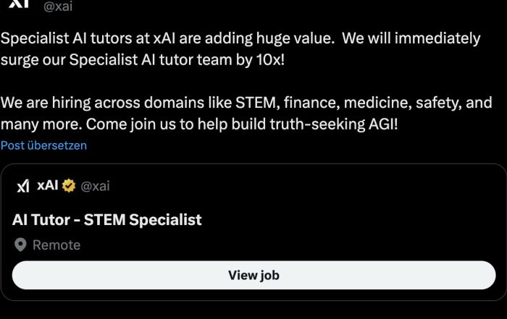507x319 pixels.
Task: Open the @xai handle above the post text
Action: point(59,7)
